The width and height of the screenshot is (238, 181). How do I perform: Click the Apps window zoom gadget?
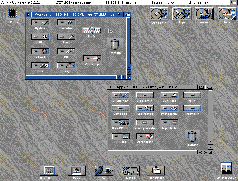(201, 87)
